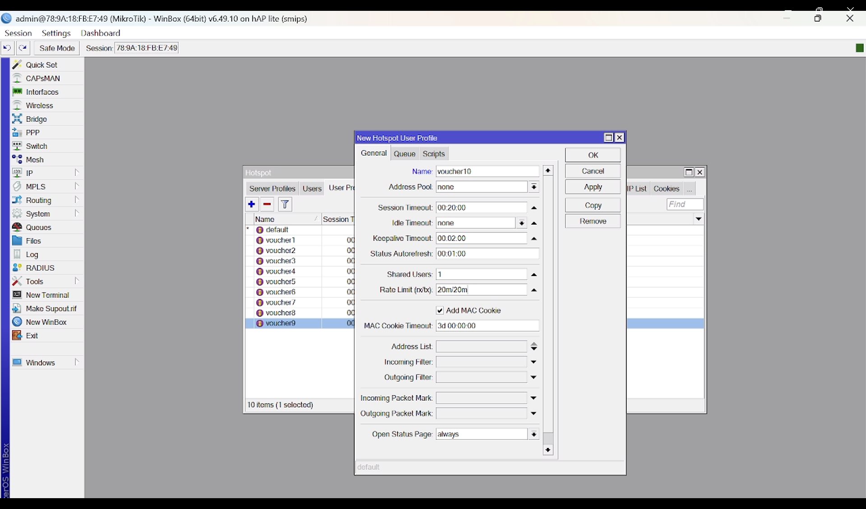
Task: Open New WinBox from the sidebar
Action: coord(47,322)
